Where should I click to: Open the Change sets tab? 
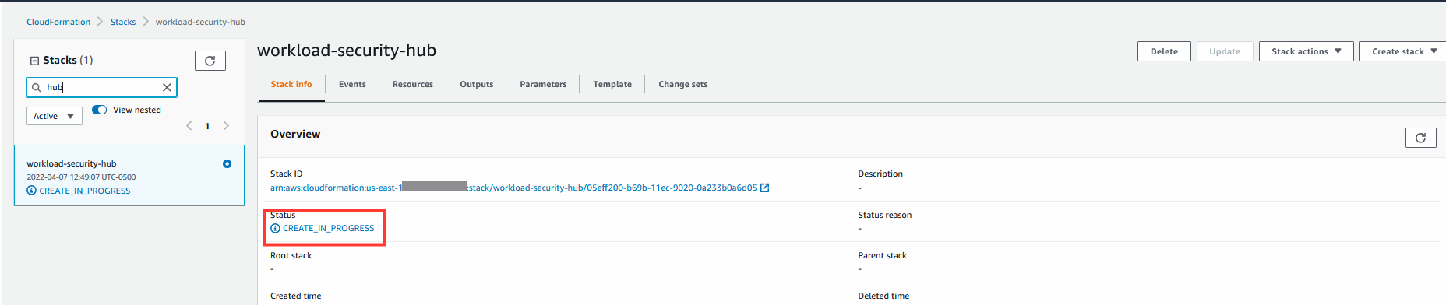pyautogui.click(x=683, y=84)
